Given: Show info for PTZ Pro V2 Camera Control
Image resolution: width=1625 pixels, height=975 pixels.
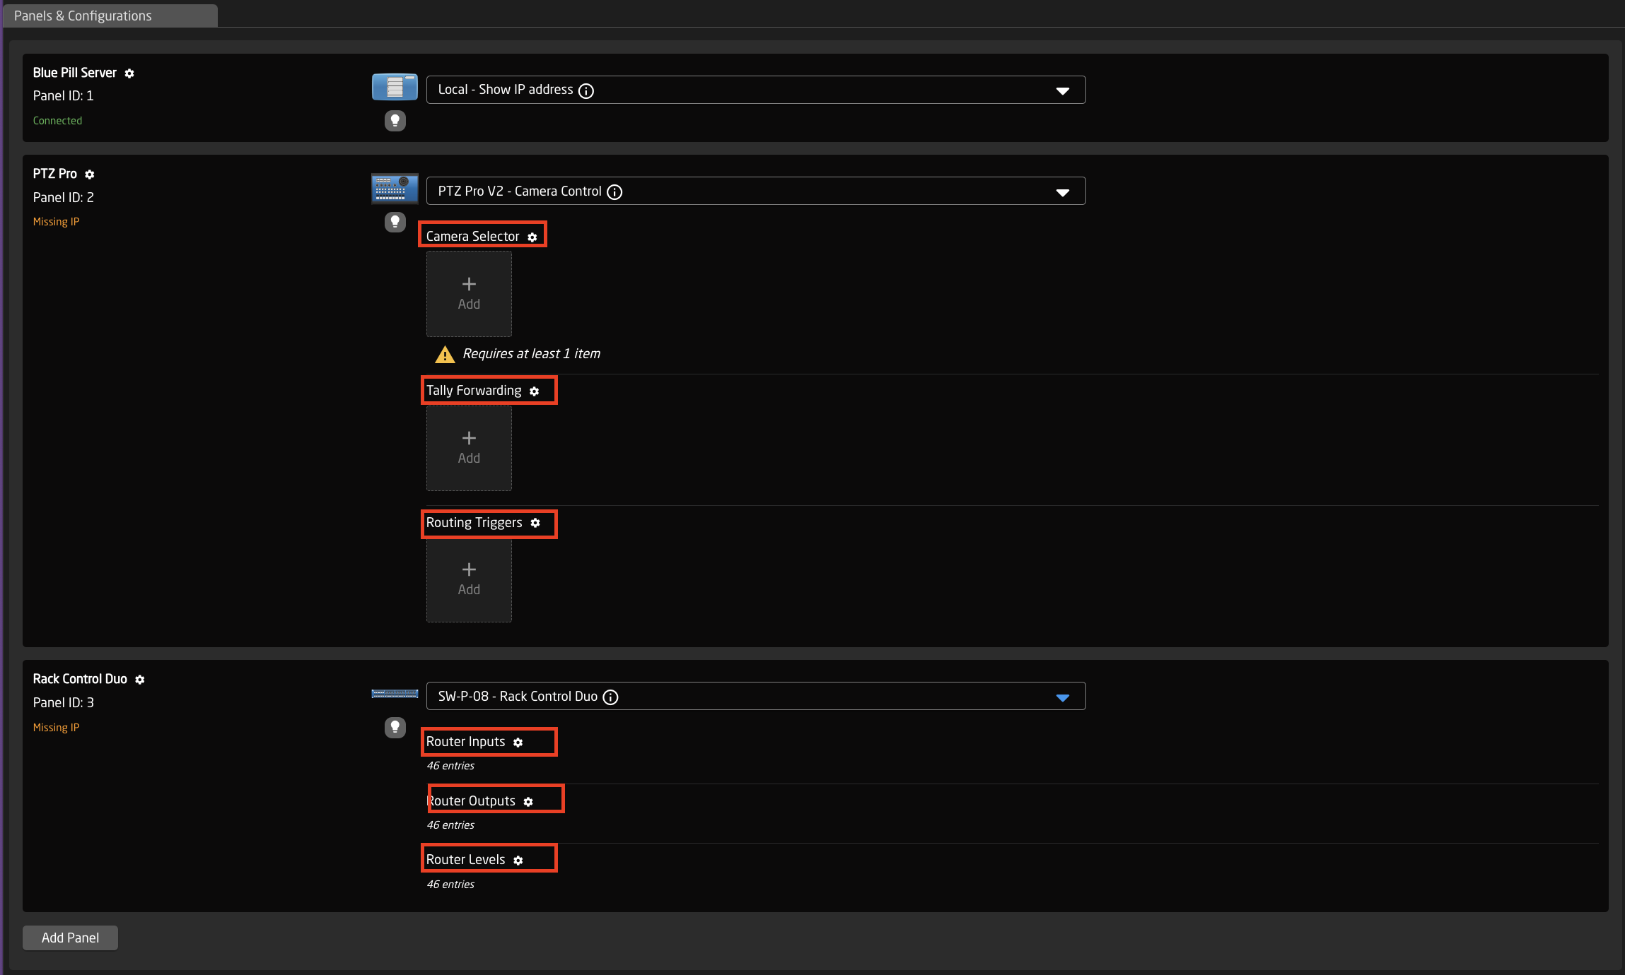Looking at the screenshot, I should 615,192.
